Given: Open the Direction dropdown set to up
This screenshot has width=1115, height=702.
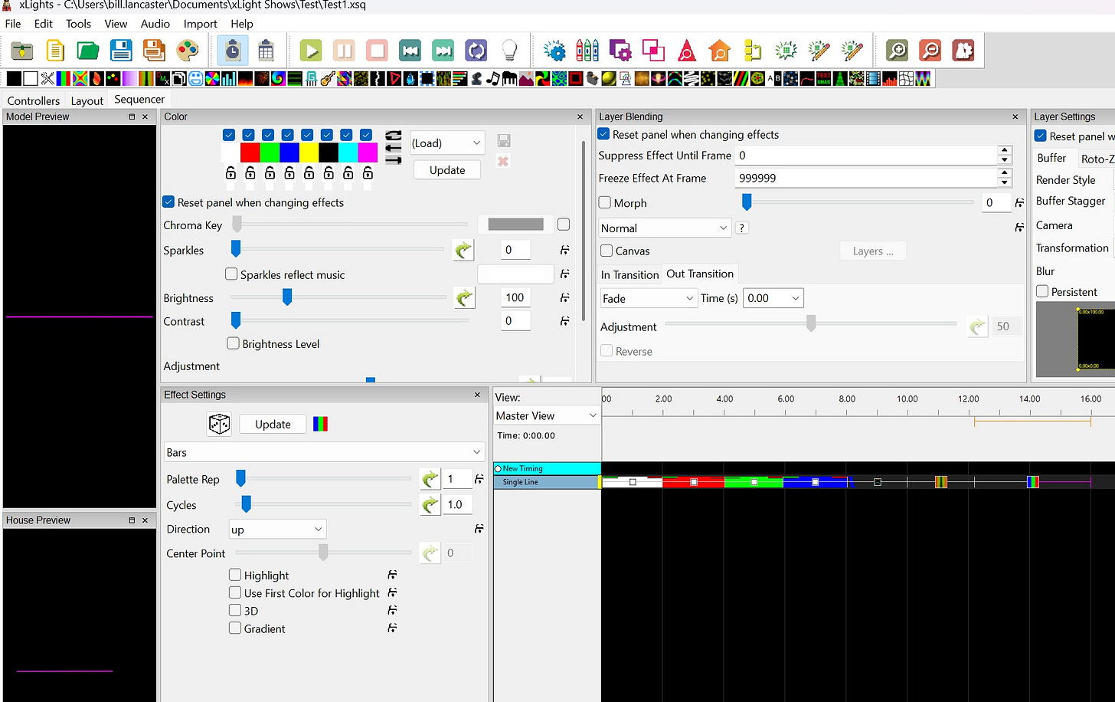Looking at the screenshot, I should click(x=277, y=529).
